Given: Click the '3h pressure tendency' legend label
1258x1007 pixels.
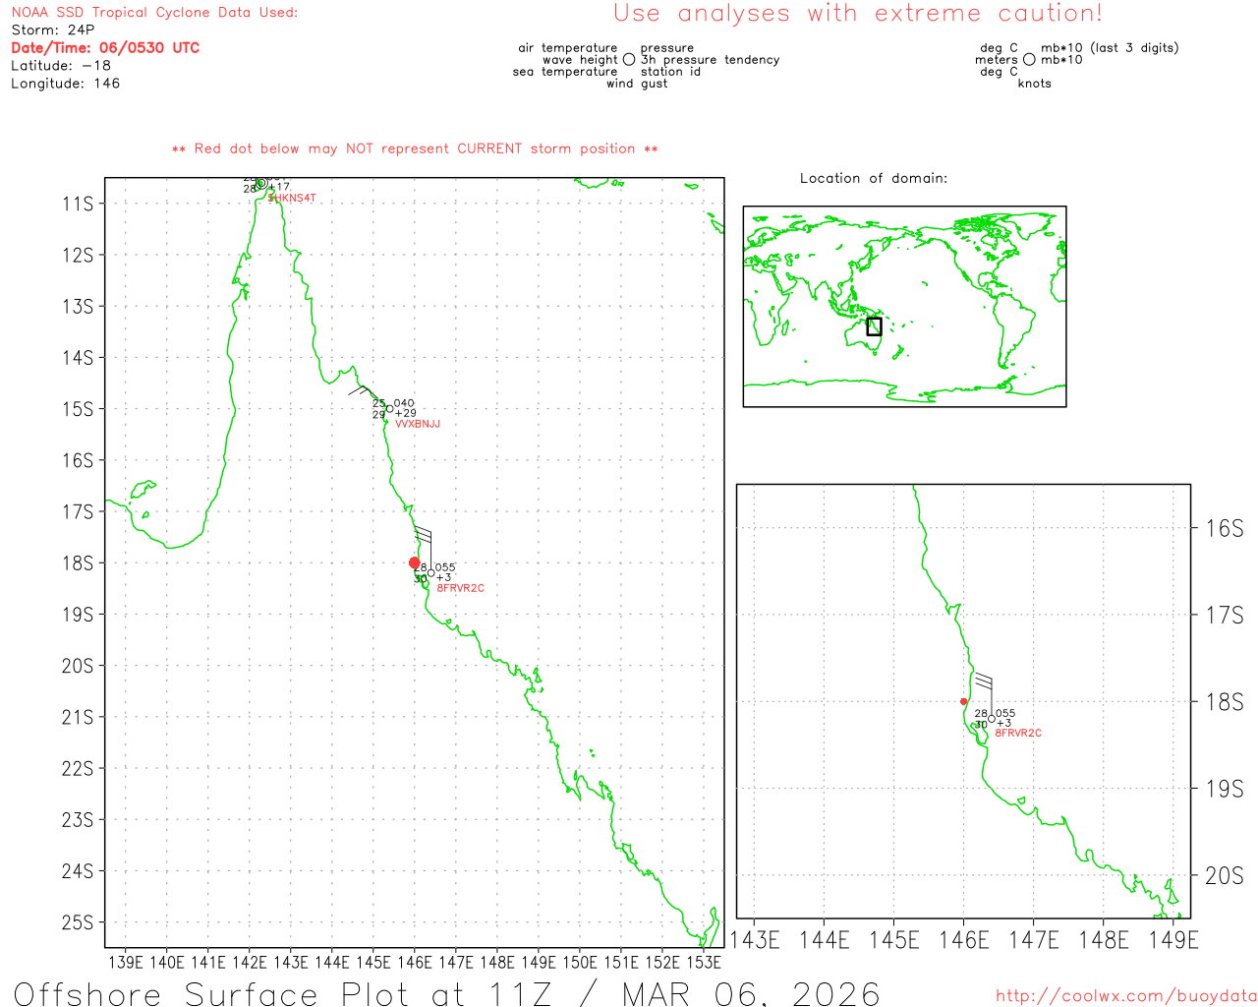Looking at the screenshot, I should (x=710, y=60).
